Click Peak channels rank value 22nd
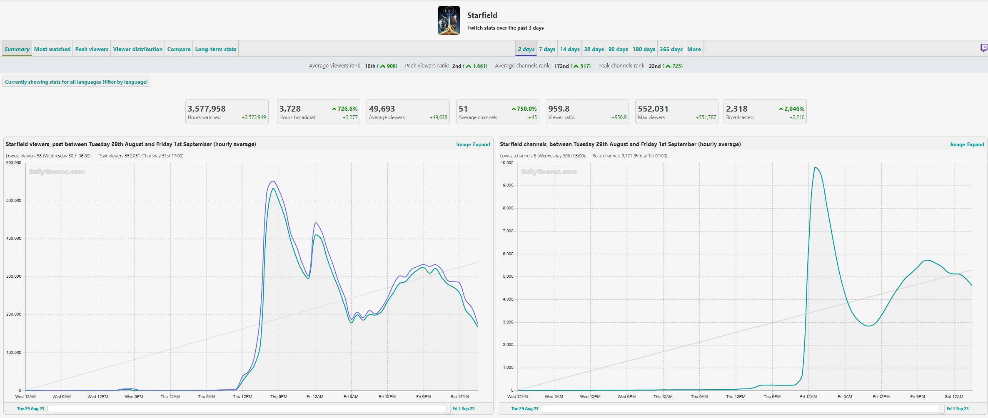988x418 pixels. click(x=654, y=66)
